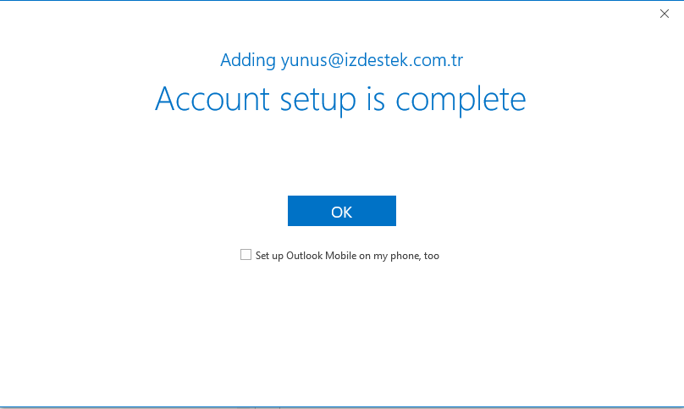
Task: Select the email address yunus@izdestek.com.tr
Action: click(372, 60)
